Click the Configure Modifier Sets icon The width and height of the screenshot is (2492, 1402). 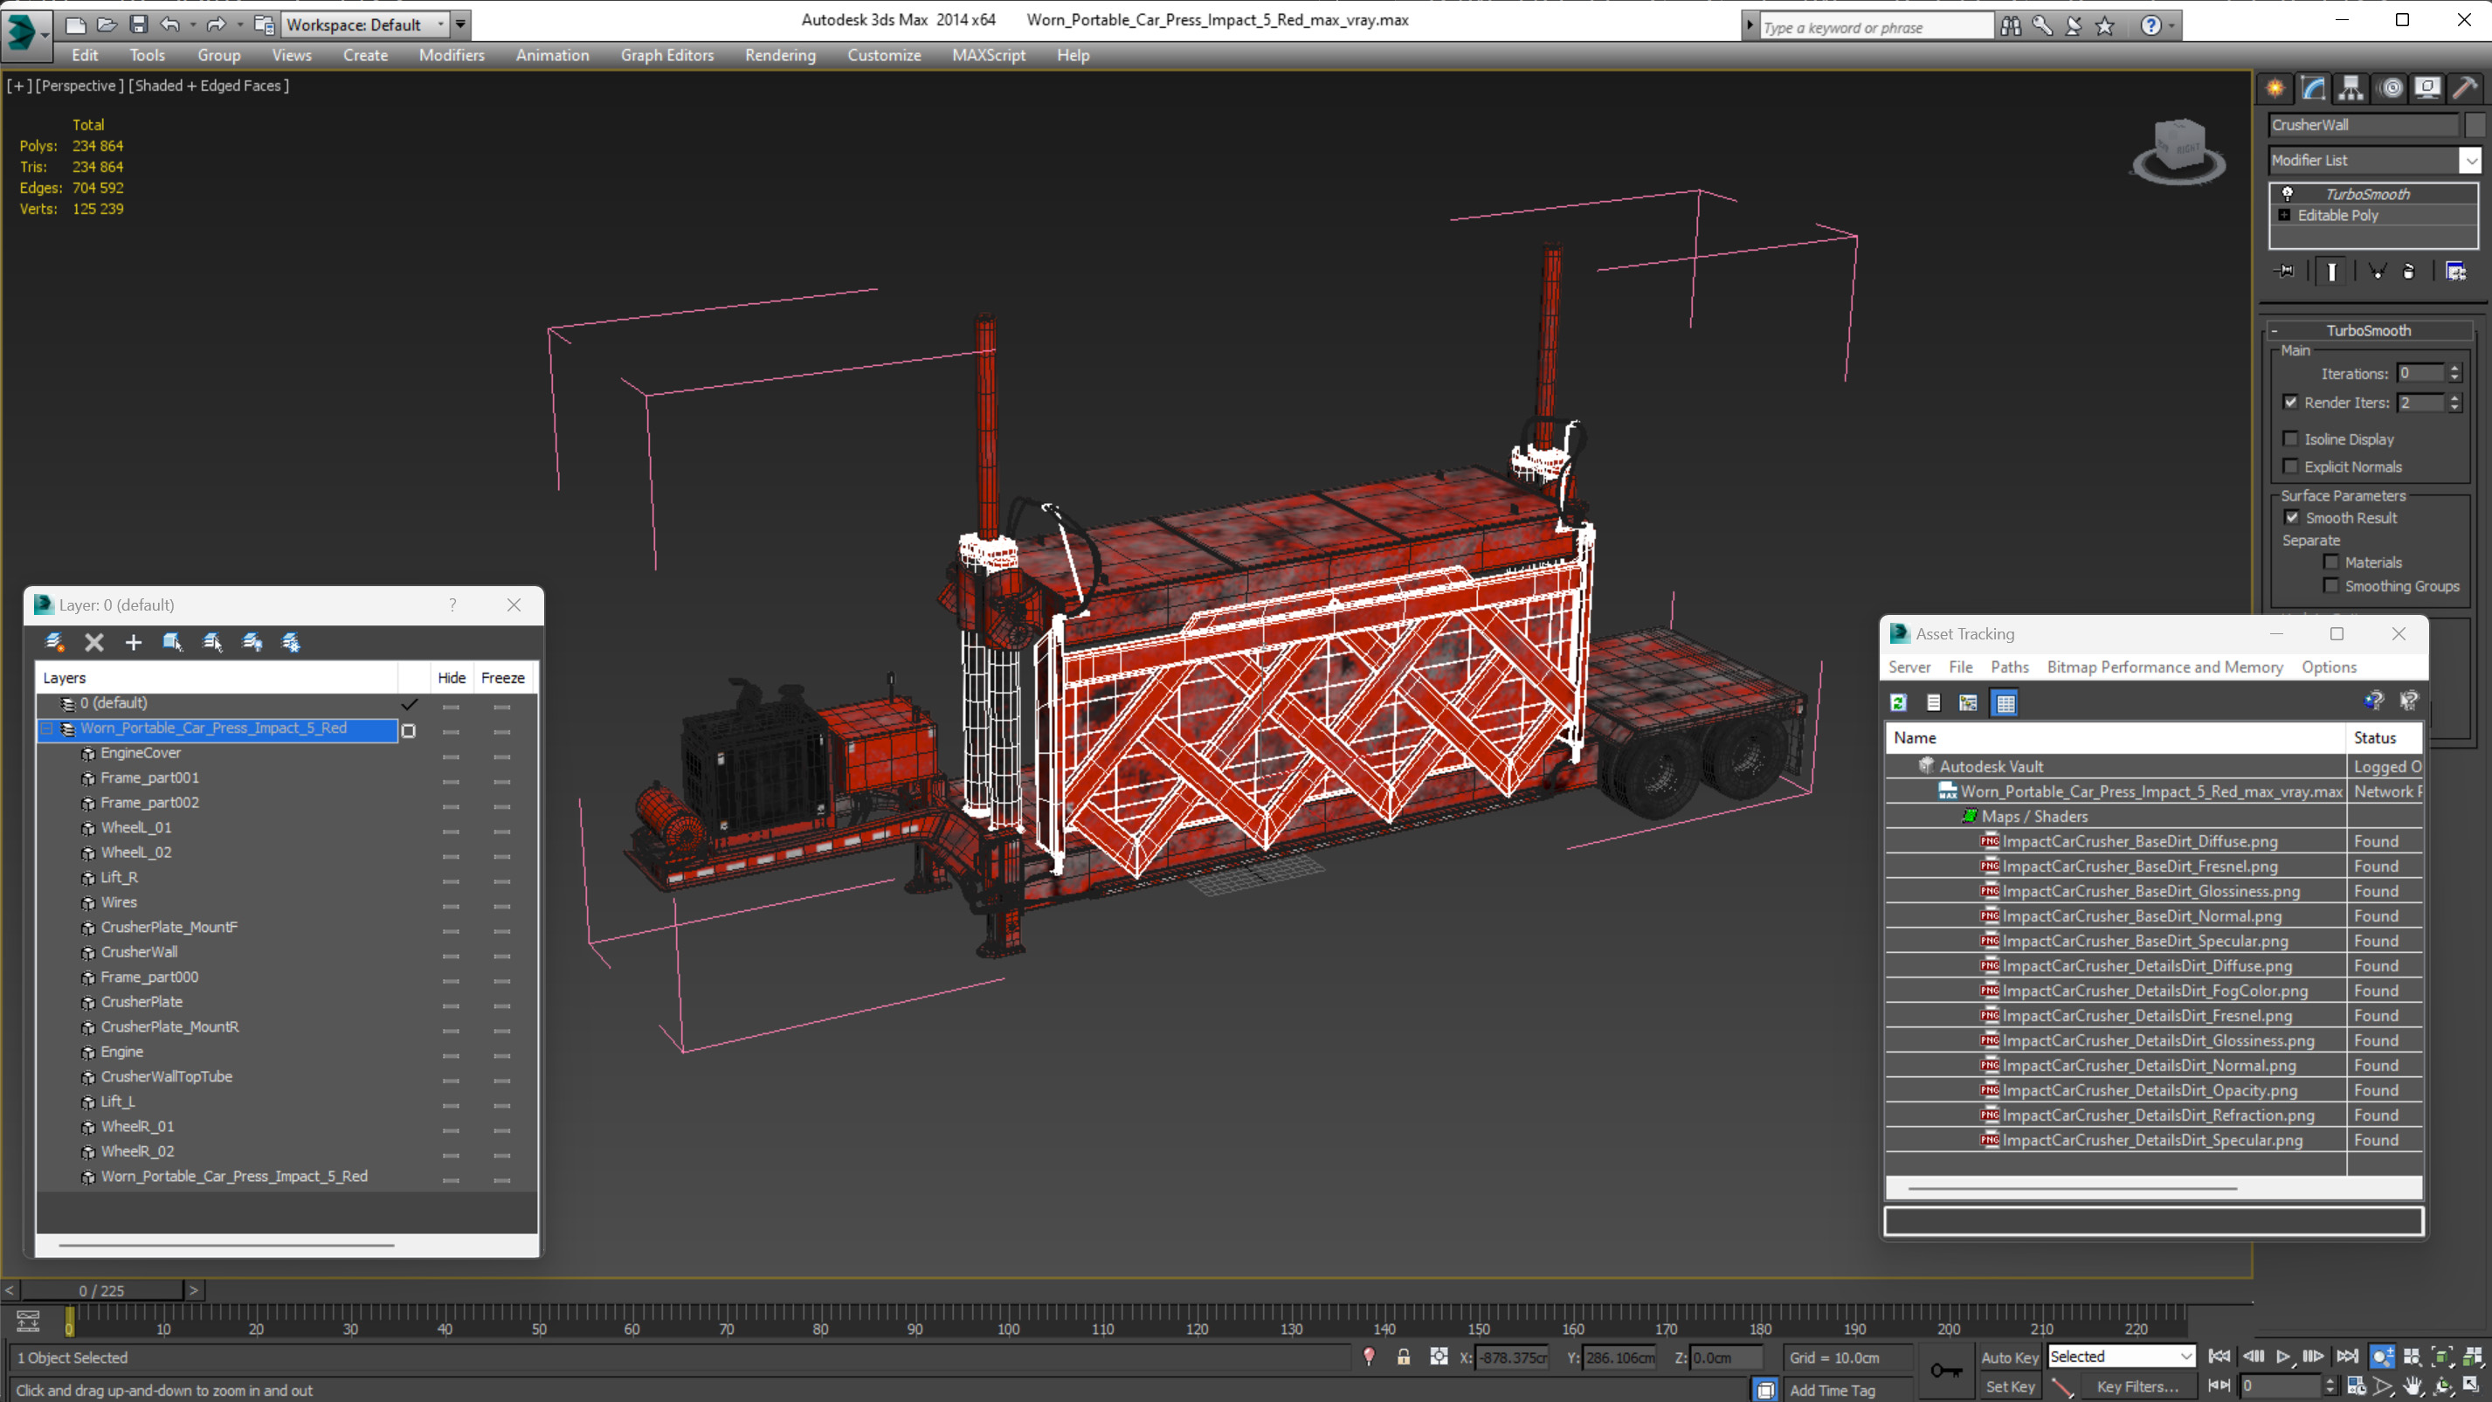(x=2455, y=272)
